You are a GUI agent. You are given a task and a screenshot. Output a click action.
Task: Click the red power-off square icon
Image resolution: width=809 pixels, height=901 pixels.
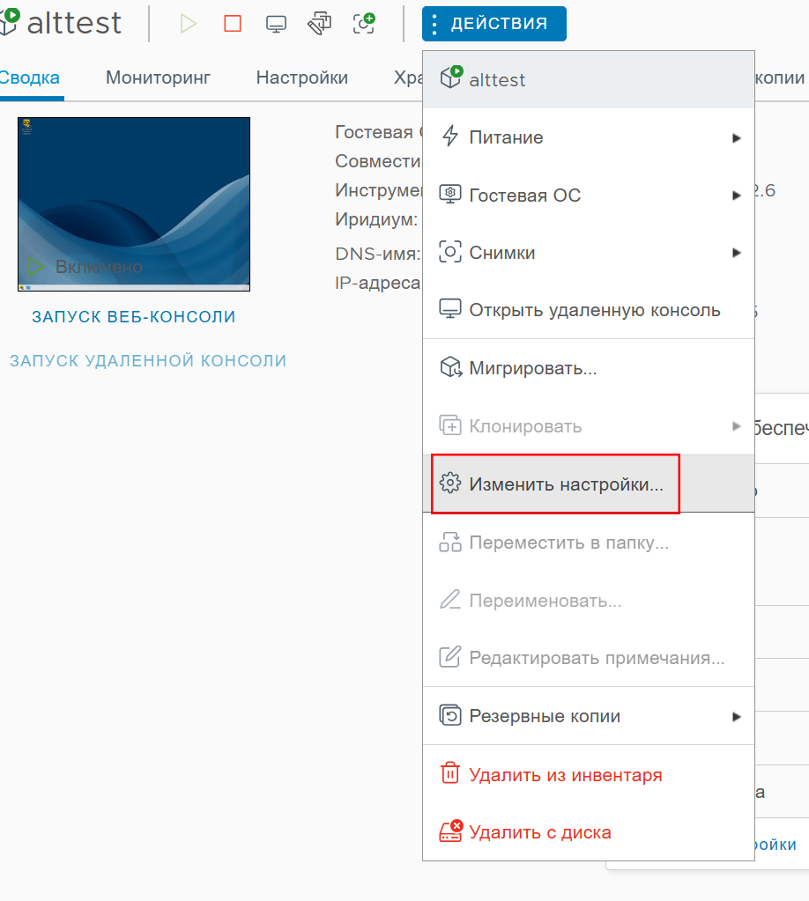point(233,24)
